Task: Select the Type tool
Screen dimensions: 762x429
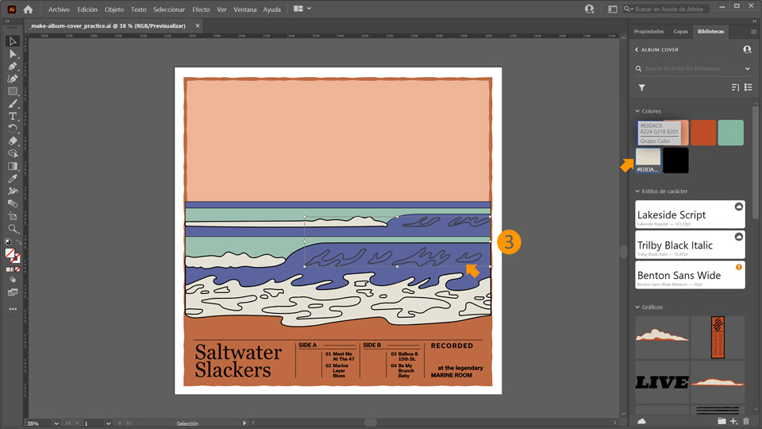Action: (x=13, y=116)
